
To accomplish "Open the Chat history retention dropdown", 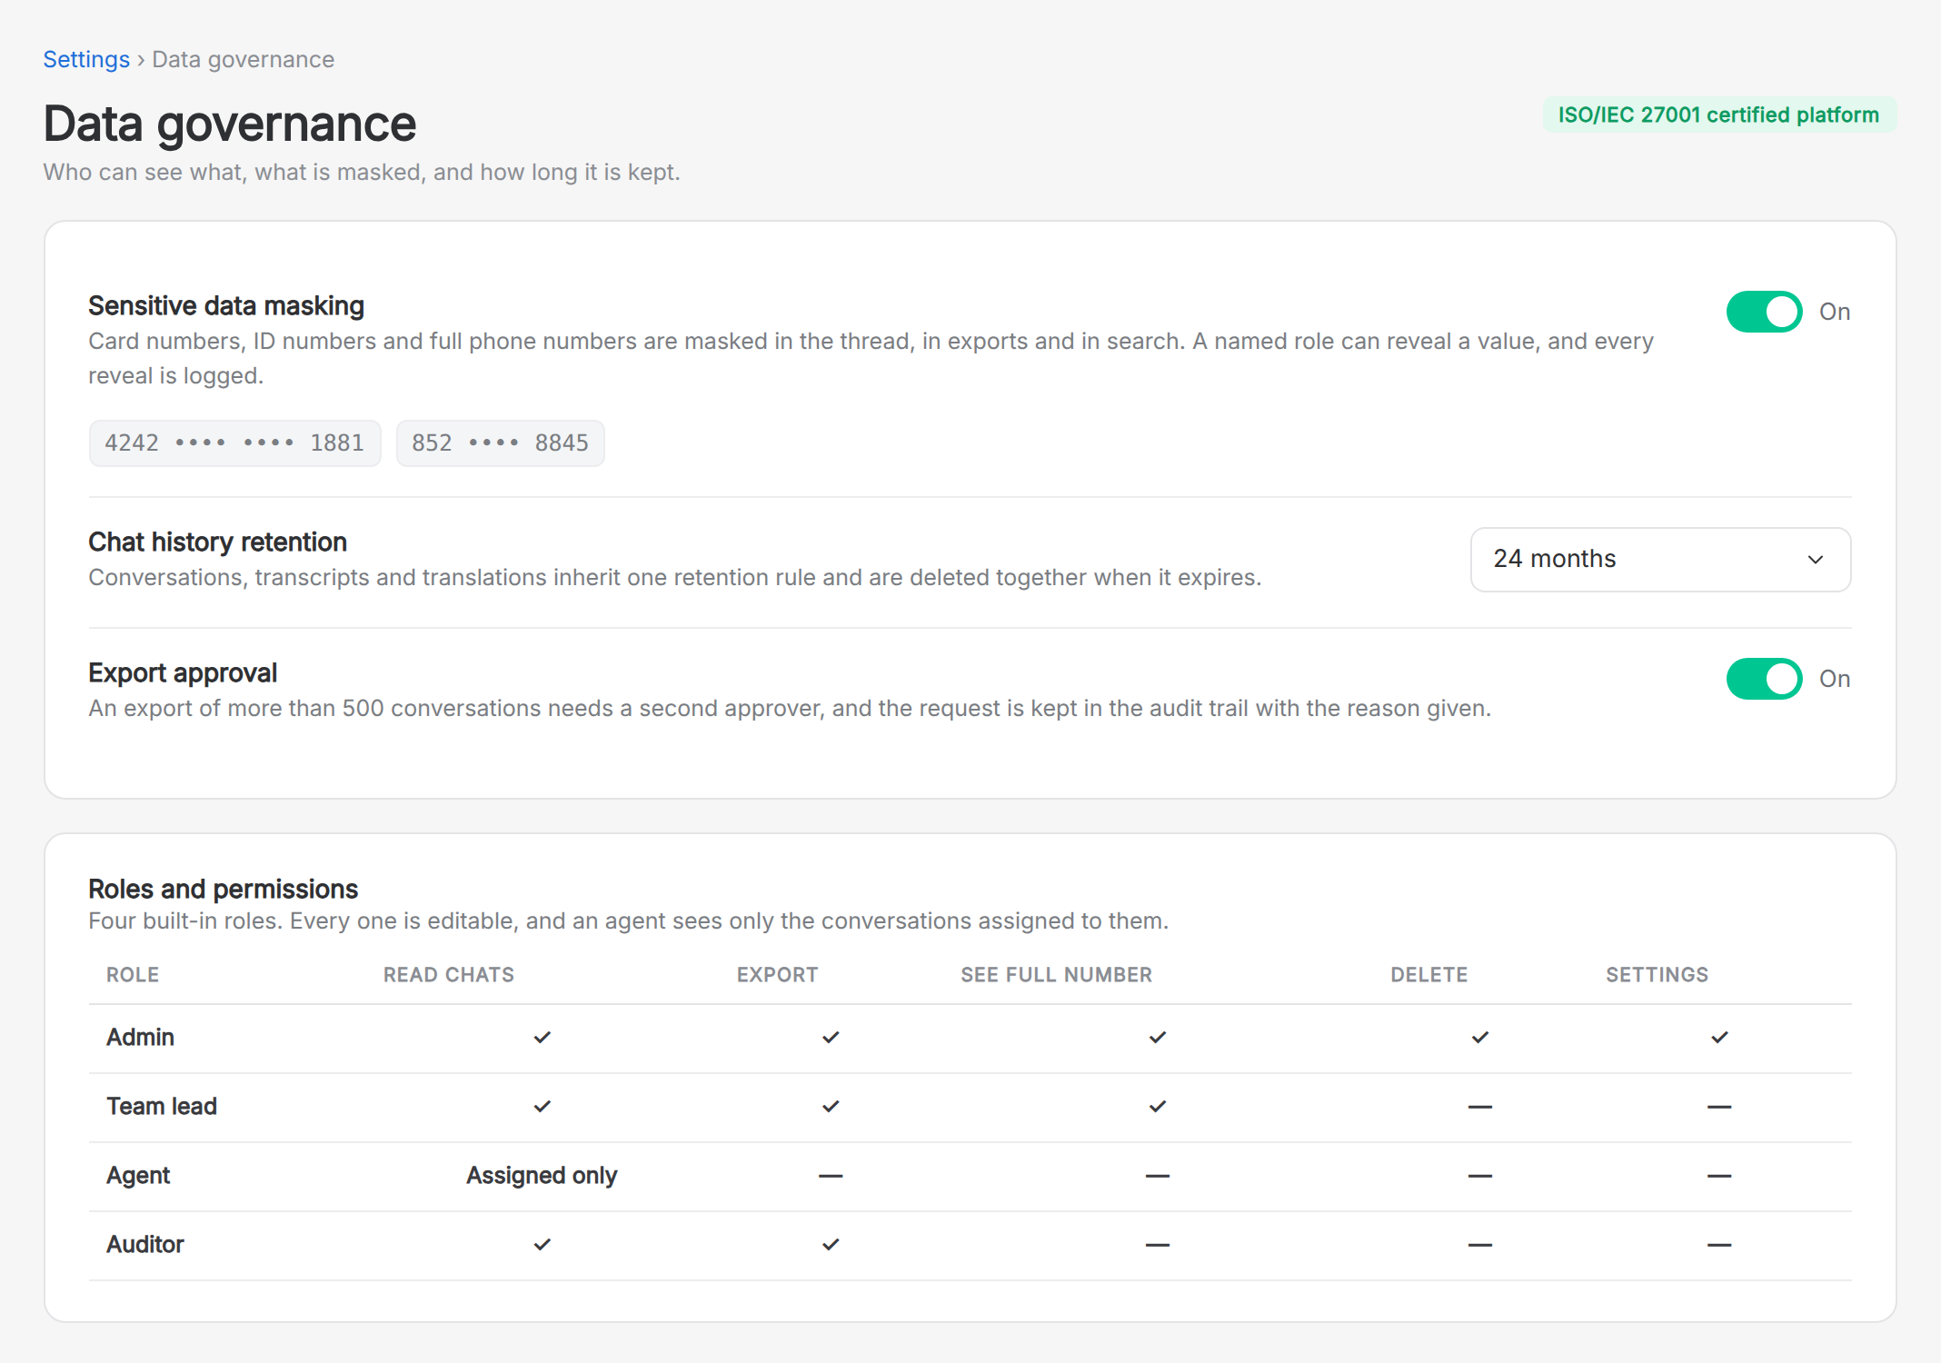I will [1660, 559].
